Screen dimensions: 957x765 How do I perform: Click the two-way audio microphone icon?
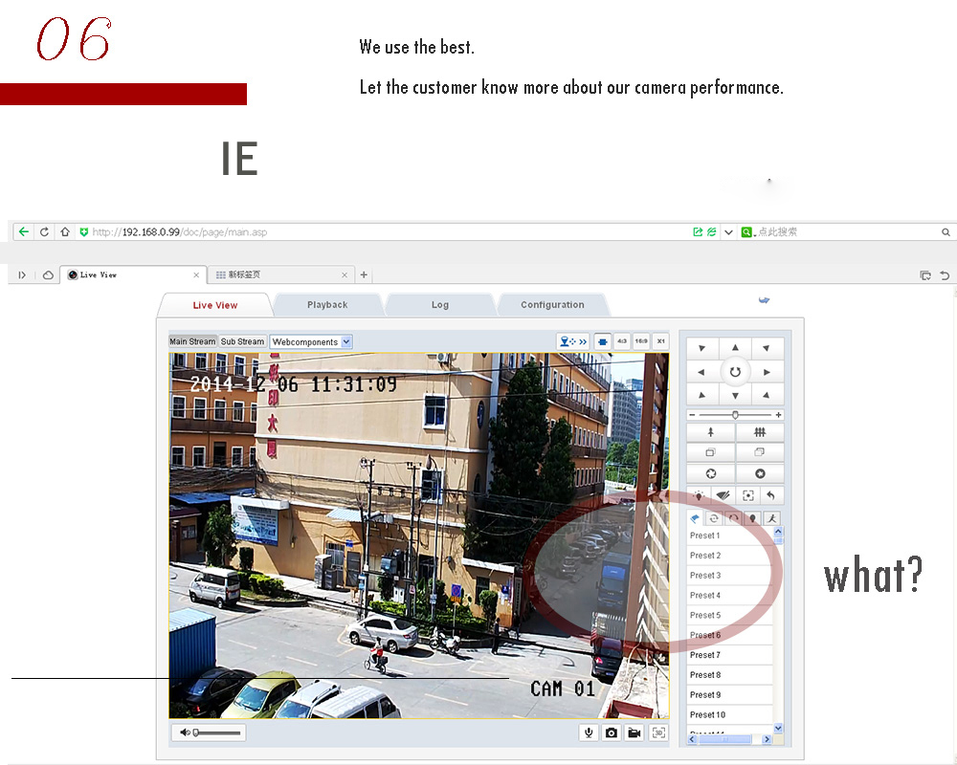590,732
